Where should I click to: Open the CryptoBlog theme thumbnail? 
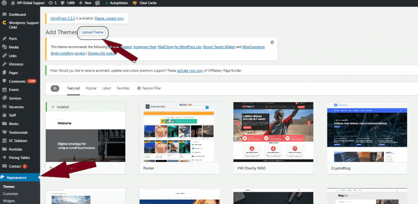point(367,132)
